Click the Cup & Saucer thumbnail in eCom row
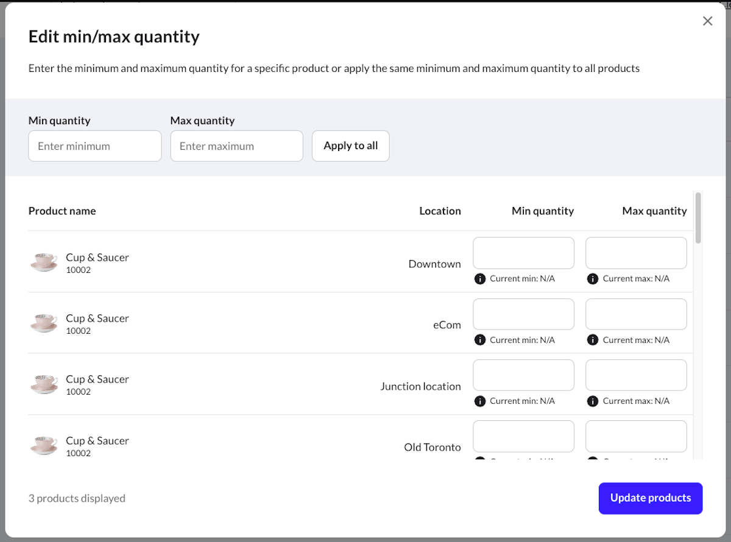731x542 pixels. (44, 323)
